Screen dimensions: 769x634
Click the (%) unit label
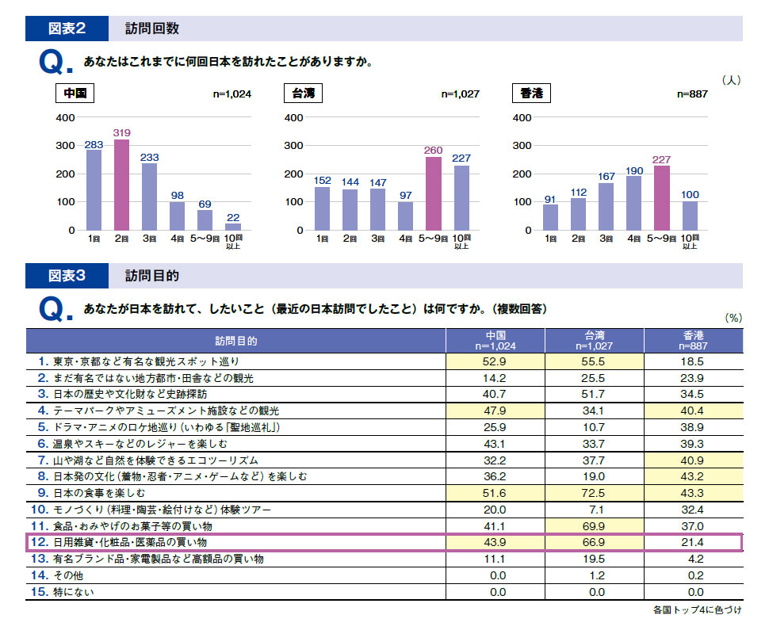pos(733,318)
